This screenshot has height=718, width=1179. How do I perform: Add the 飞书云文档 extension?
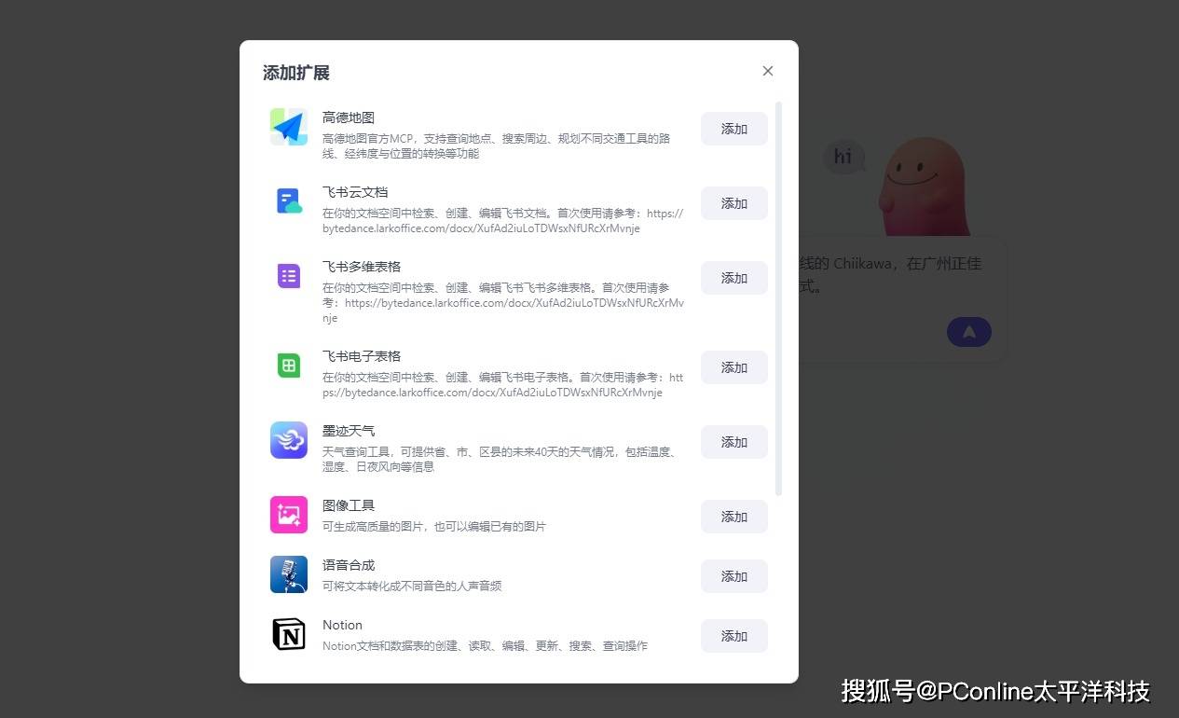pyautogui.click(x=734, y=203)
